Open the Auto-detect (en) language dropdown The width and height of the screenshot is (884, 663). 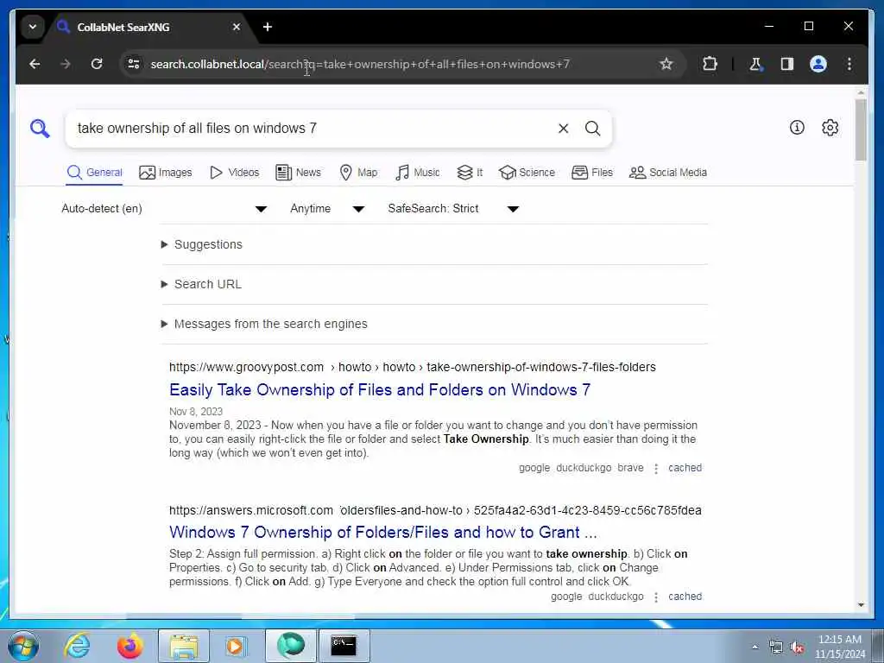(163, 209)
